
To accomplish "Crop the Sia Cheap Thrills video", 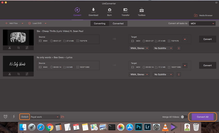I will pos(19,48).
